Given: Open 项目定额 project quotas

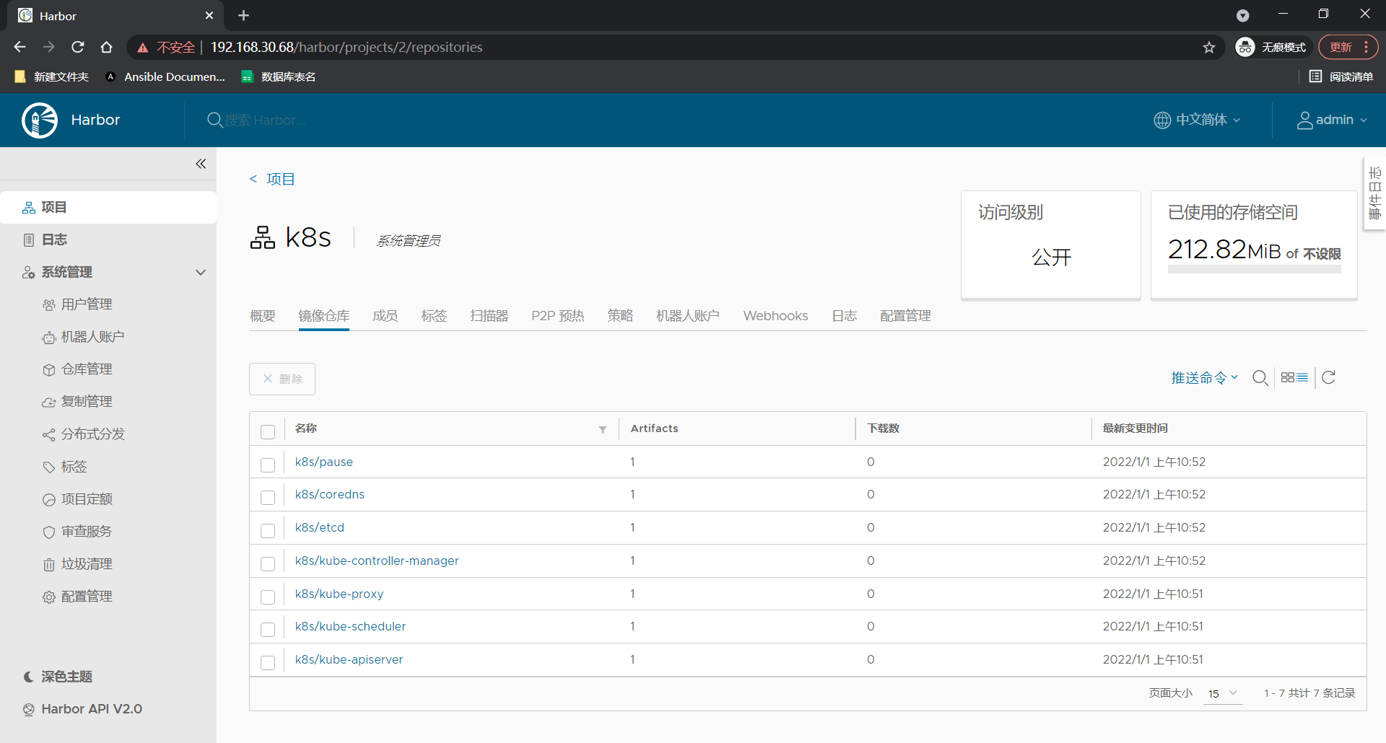Looking at the screenshot, I should [x=77, y=499].
